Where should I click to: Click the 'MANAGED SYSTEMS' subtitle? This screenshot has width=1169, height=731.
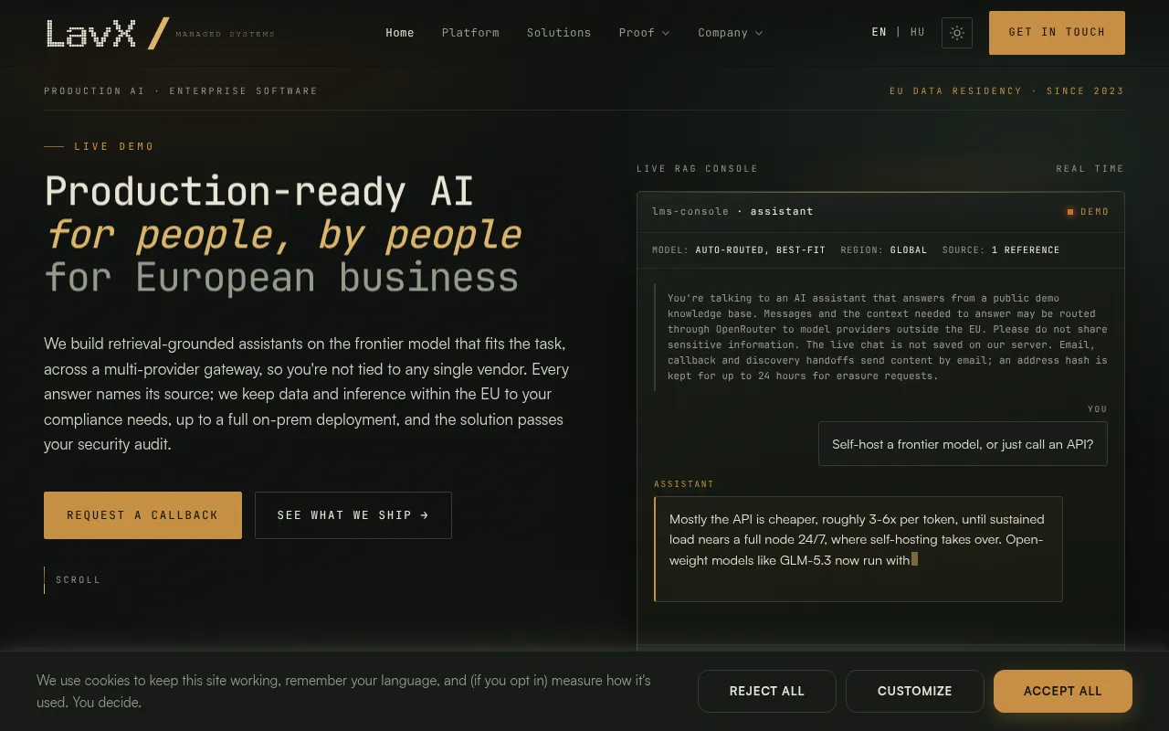225,35
